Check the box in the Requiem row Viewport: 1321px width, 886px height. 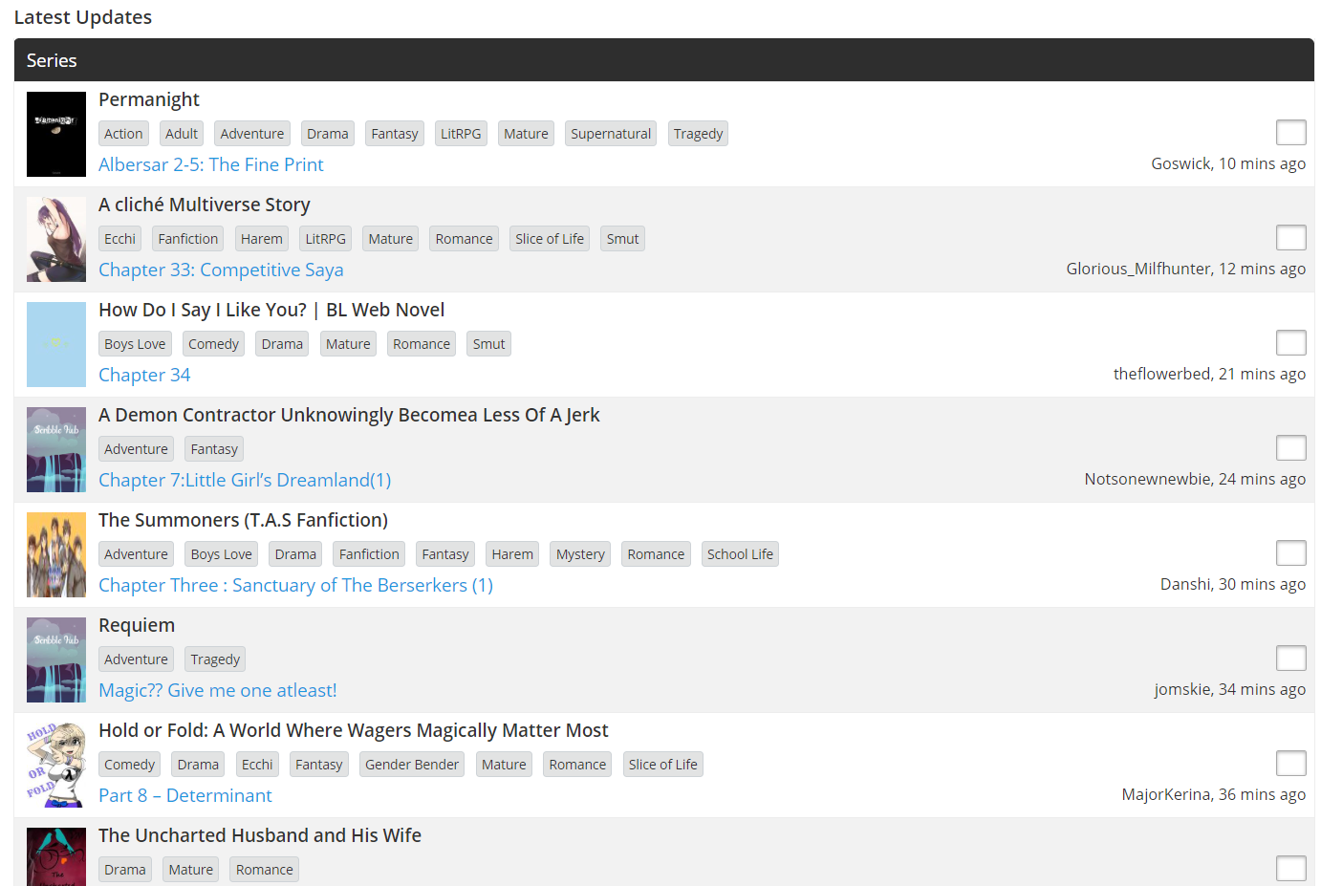[x=1290, y=659]
